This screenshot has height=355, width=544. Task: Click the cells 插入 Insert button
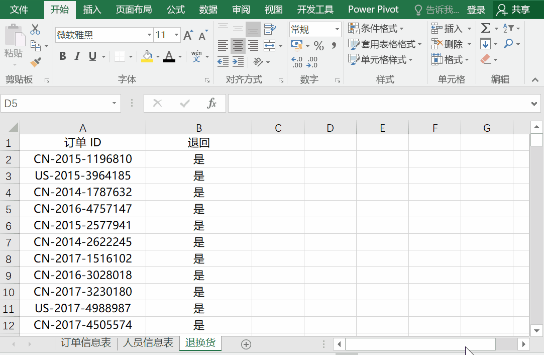coord(451,29)
